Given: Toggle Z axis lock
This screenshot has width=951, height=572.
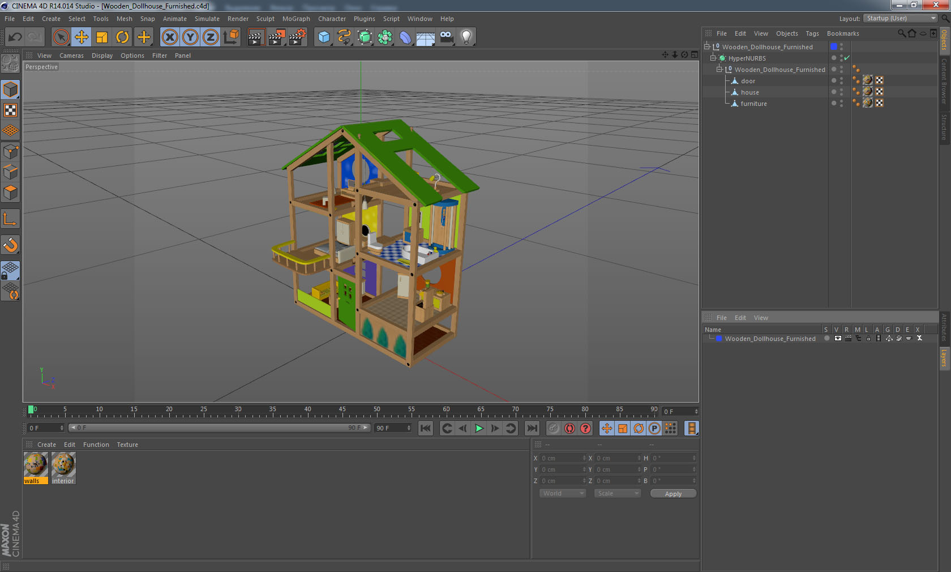Looking at the screenshot, I should (x=211, y=37).
